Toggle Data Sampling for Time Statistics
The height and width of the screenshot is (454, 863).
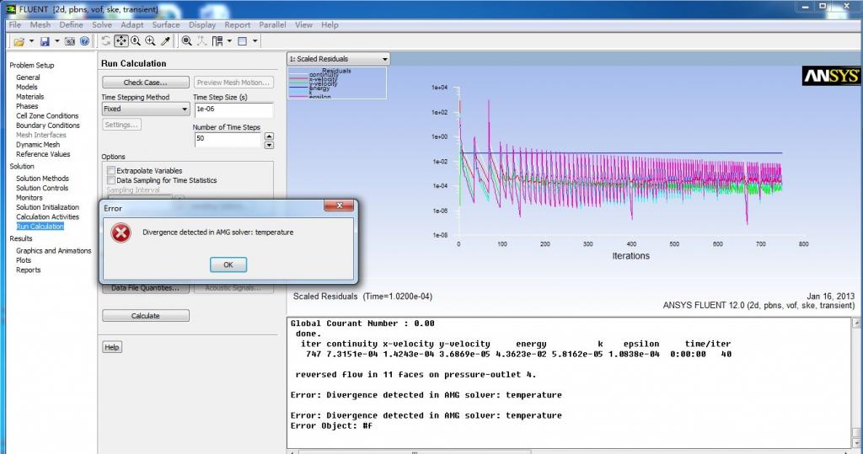tap(110, 180)
